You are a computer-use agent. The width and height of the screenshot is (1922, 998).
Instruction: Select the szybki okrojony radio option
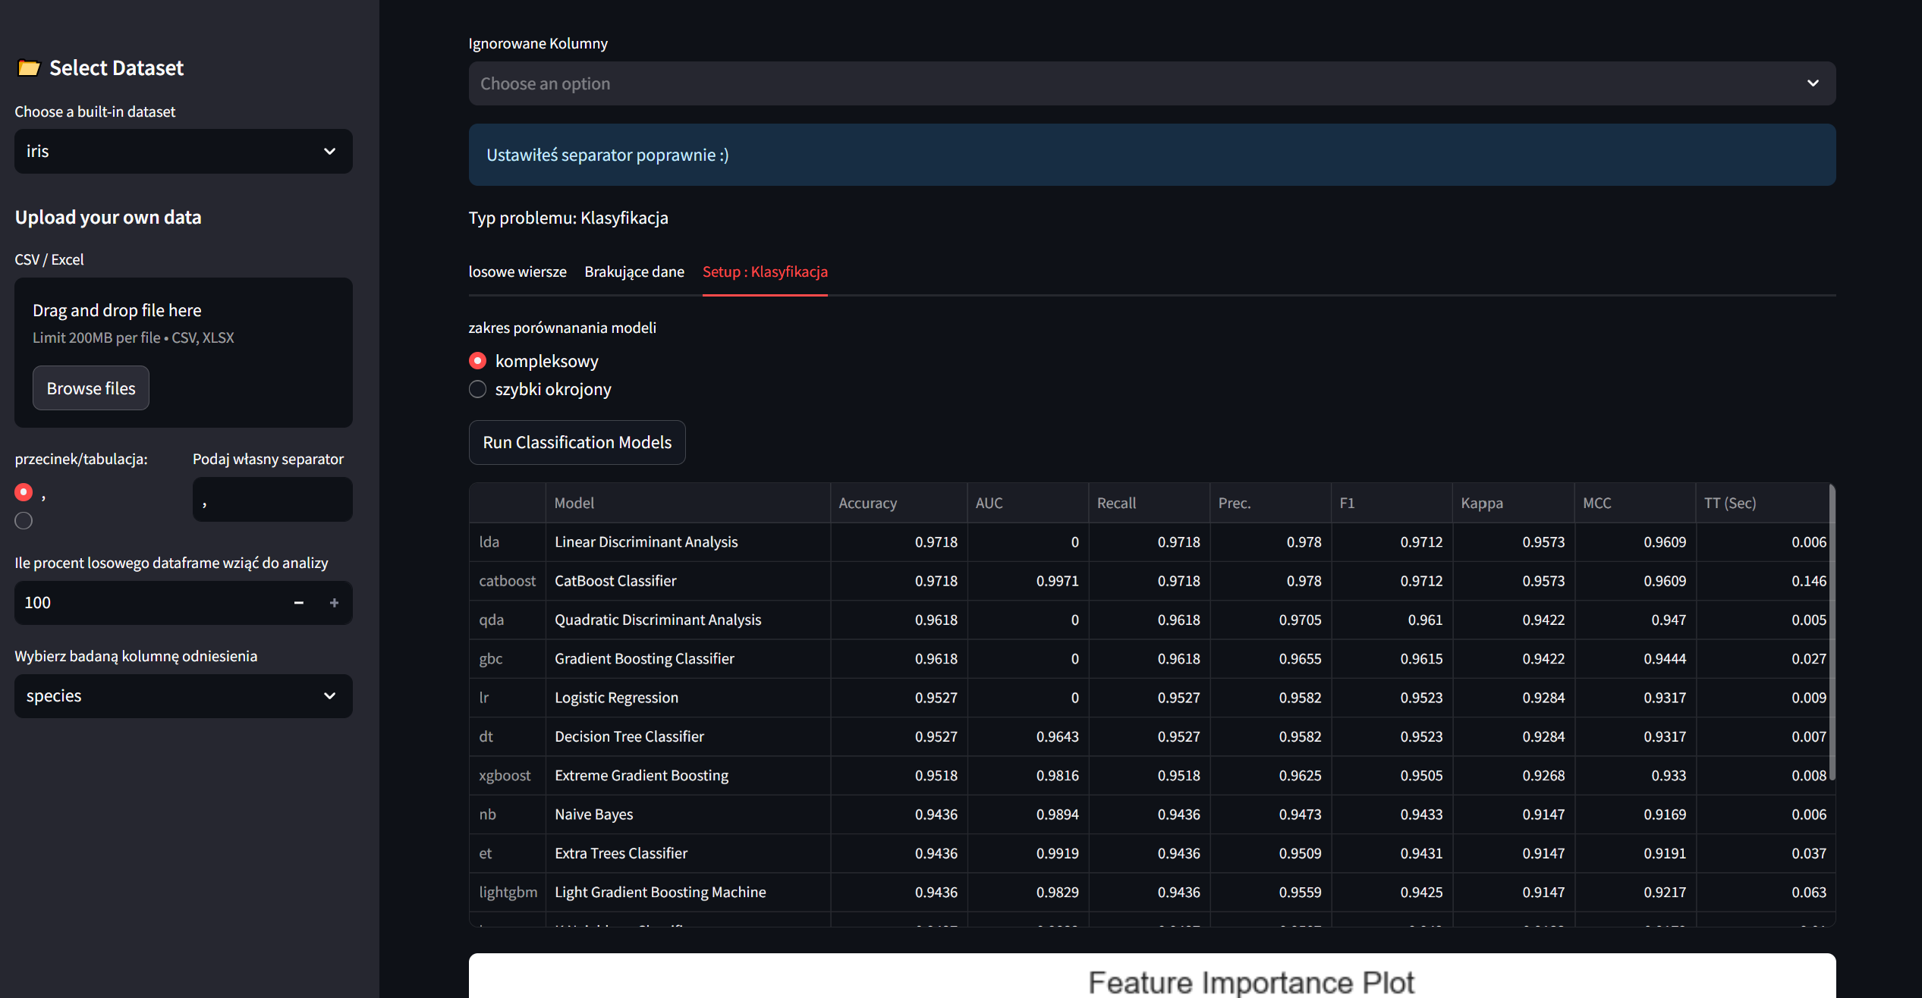click(477, 390)
